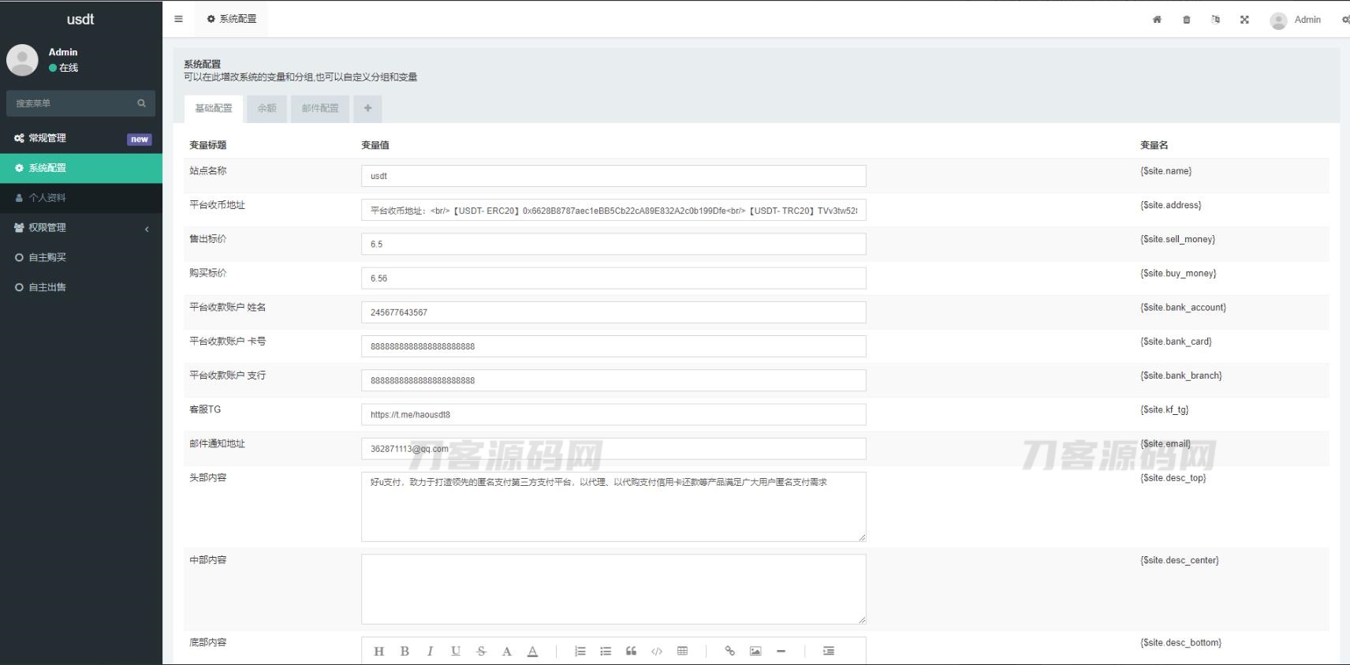Insert a table in the editor
The height and width of the screenshot is (665, 1350).
click(x=682, y=651)
